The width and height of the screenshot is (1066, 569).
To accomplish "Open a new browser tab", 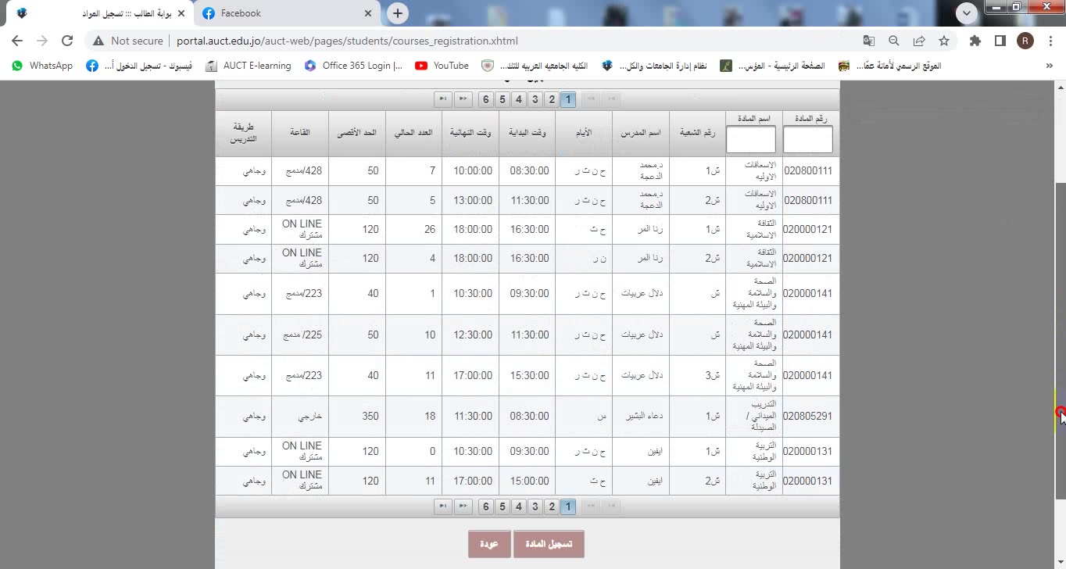I will tap(398, 13).
